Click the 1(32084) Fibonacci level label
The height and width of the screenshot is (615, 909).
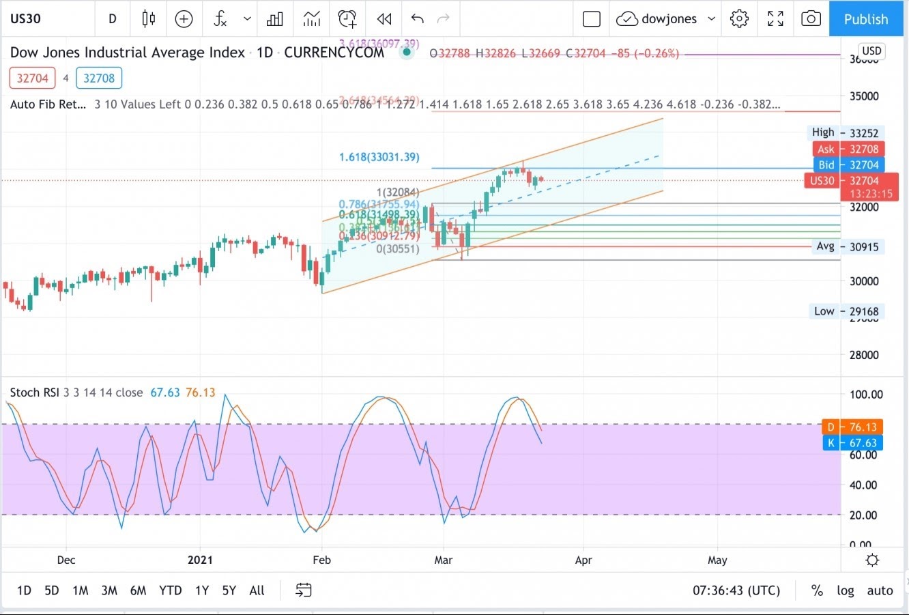(x=398, y=192)
